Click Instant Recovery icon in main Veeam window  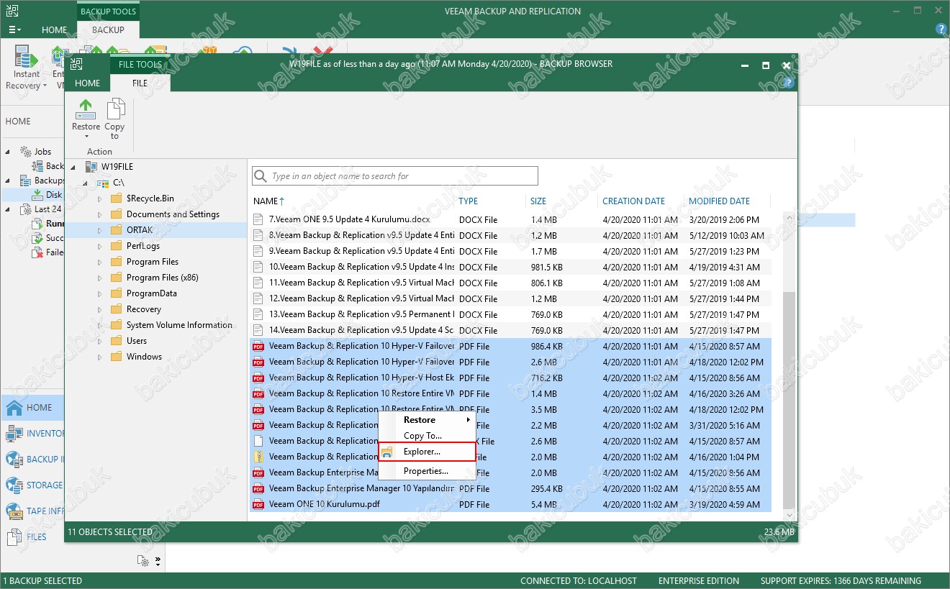click(26, 57)
